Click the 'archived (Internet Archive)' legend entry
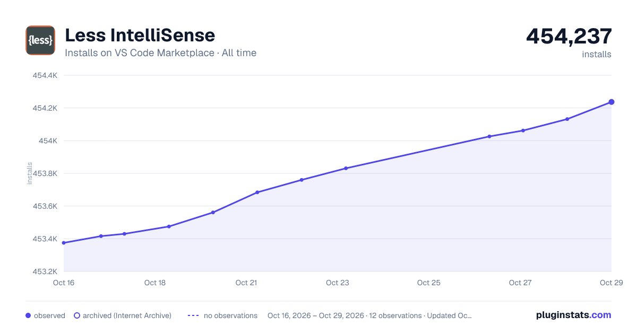 (x=122, y=315)
